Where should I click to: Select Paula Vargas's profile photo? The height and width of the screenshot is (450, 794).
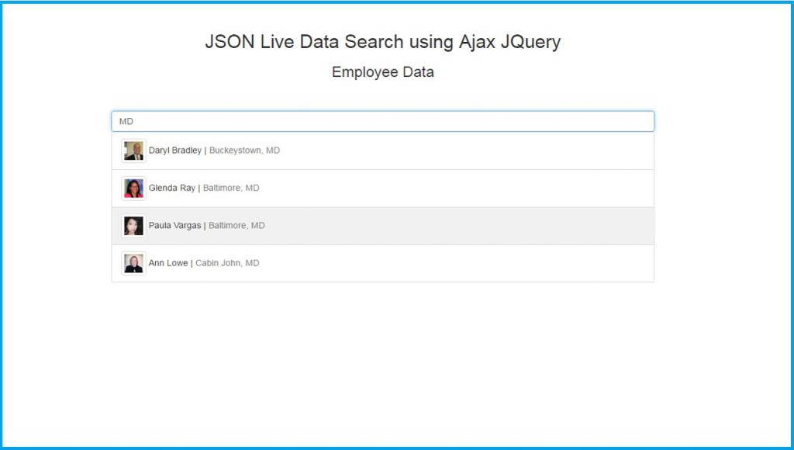(x=133, y=226)
